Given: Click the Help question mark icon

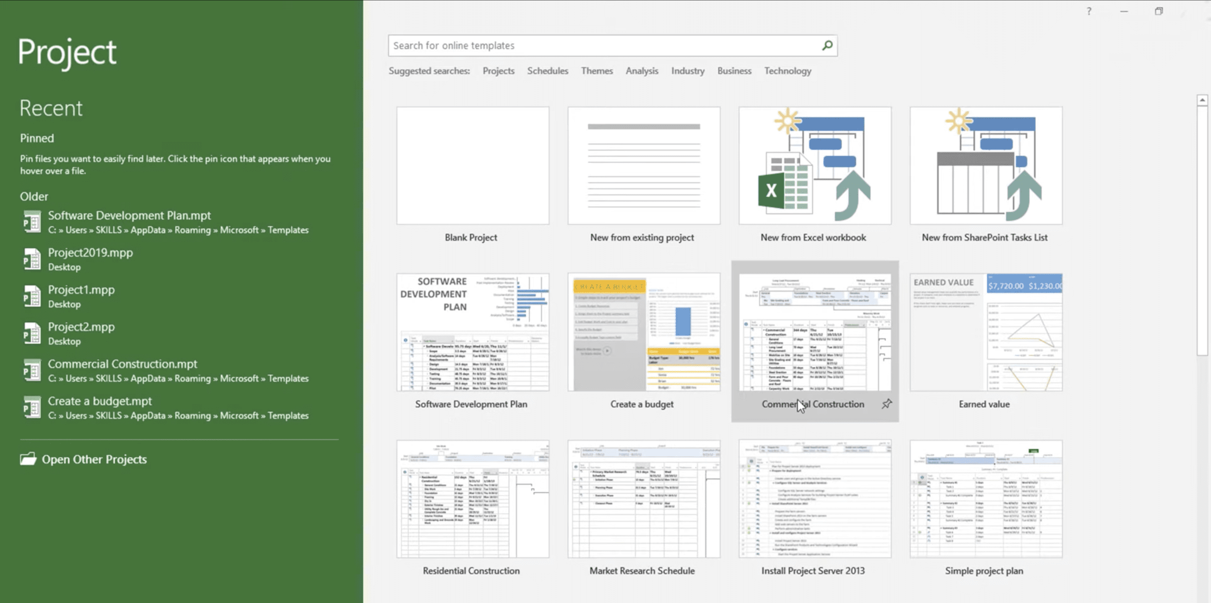Looking at the screenshot, I should pos(1089,11).
